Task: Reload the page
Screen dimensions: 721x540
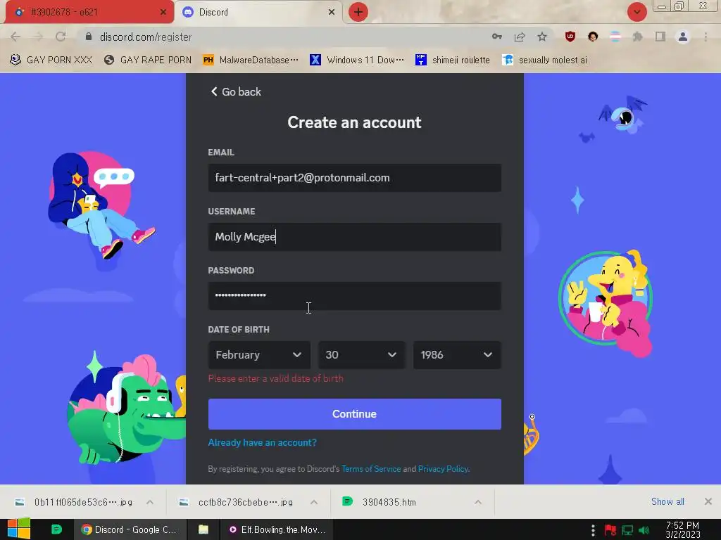Action: click(x=61, y=37)
